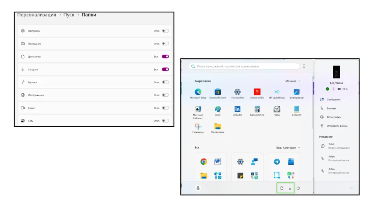Turn on the Сеть folder toggle

[x=165, y=121]
